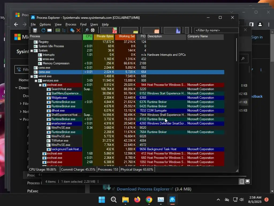274x206 pixels.
Task: Click Commit Charge 45.35% status entry
Action: click(78, 170)
